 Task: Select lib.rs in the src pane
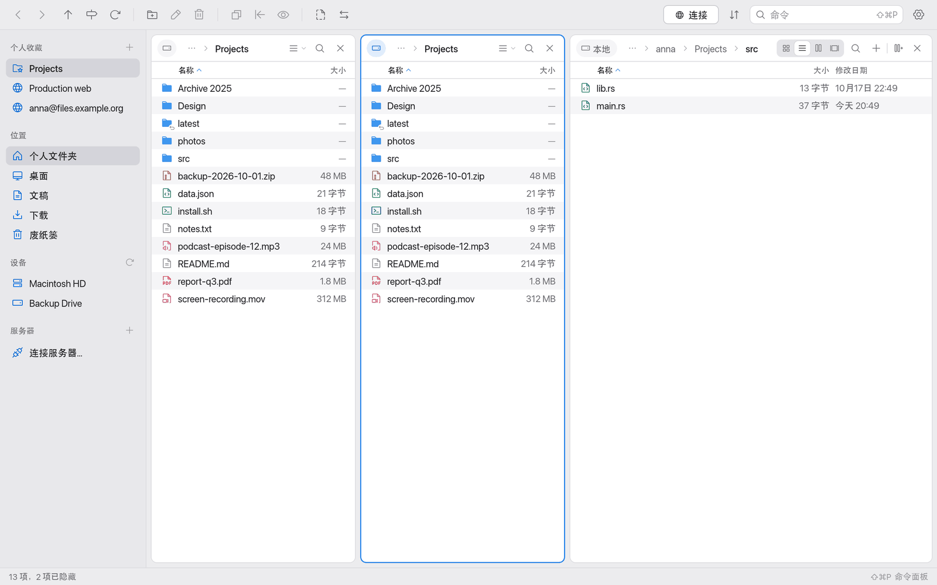tap(751, 88)
